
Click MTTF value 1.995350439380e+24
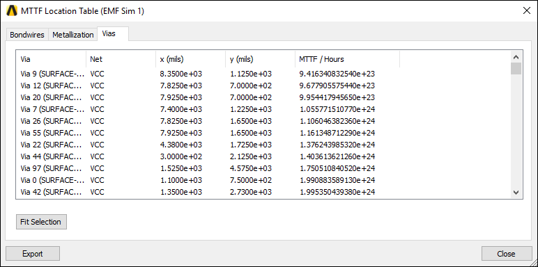tap(337, 192)
